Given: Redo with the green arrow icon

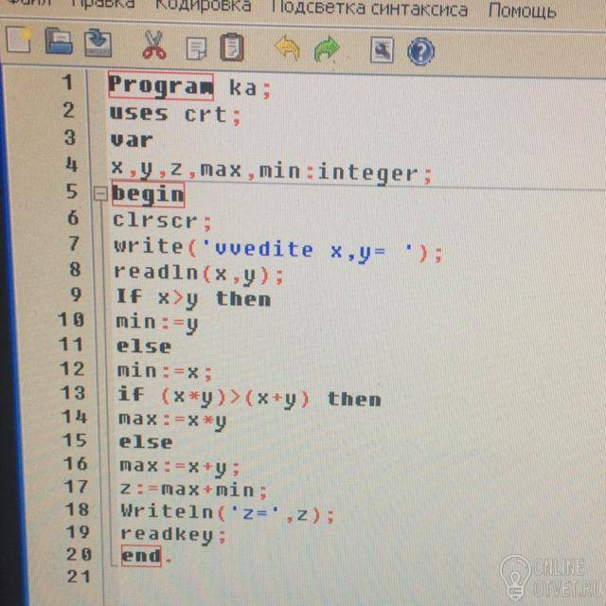Looking at the screenshot, I should click(327, 48).
